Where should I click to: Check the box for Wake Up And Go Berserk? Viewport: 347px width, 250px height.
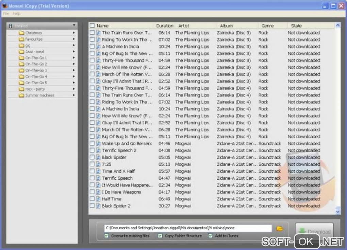point(92,143)
